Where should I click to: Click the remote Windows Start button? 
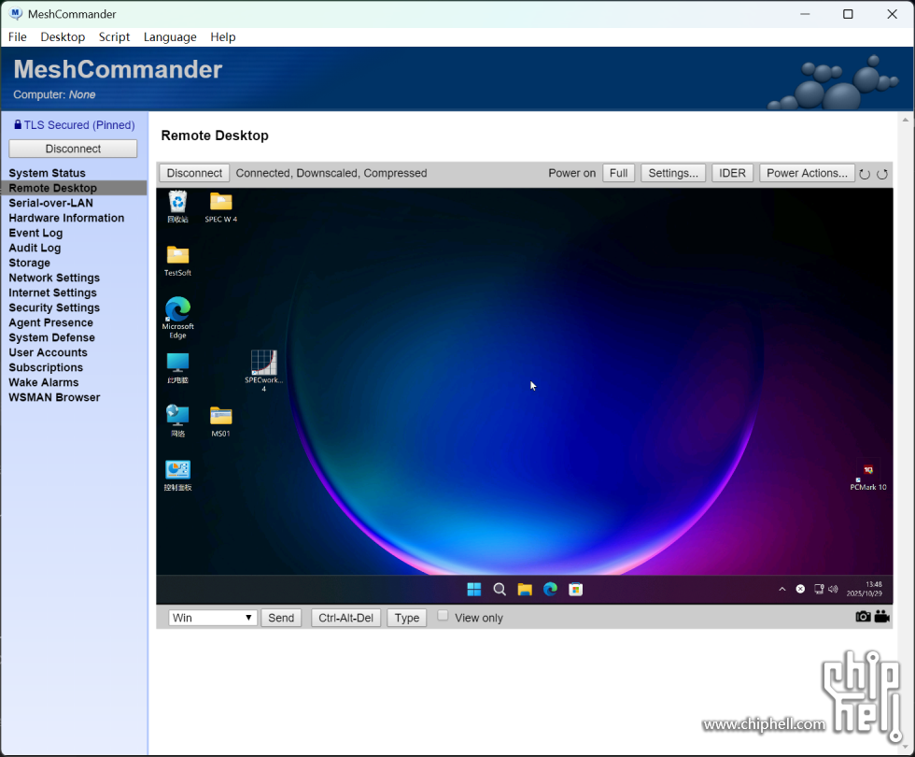pyautogui.click(x=474, y=589)
